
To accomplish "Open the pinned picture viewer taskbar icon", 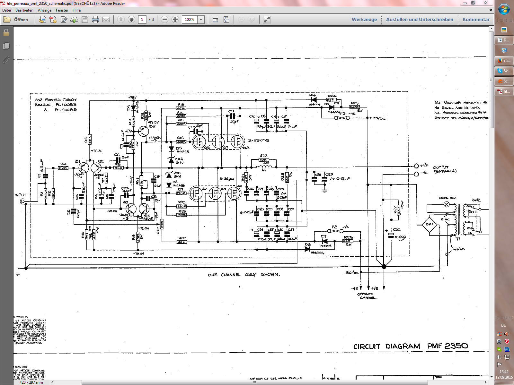I will point(504,30).
